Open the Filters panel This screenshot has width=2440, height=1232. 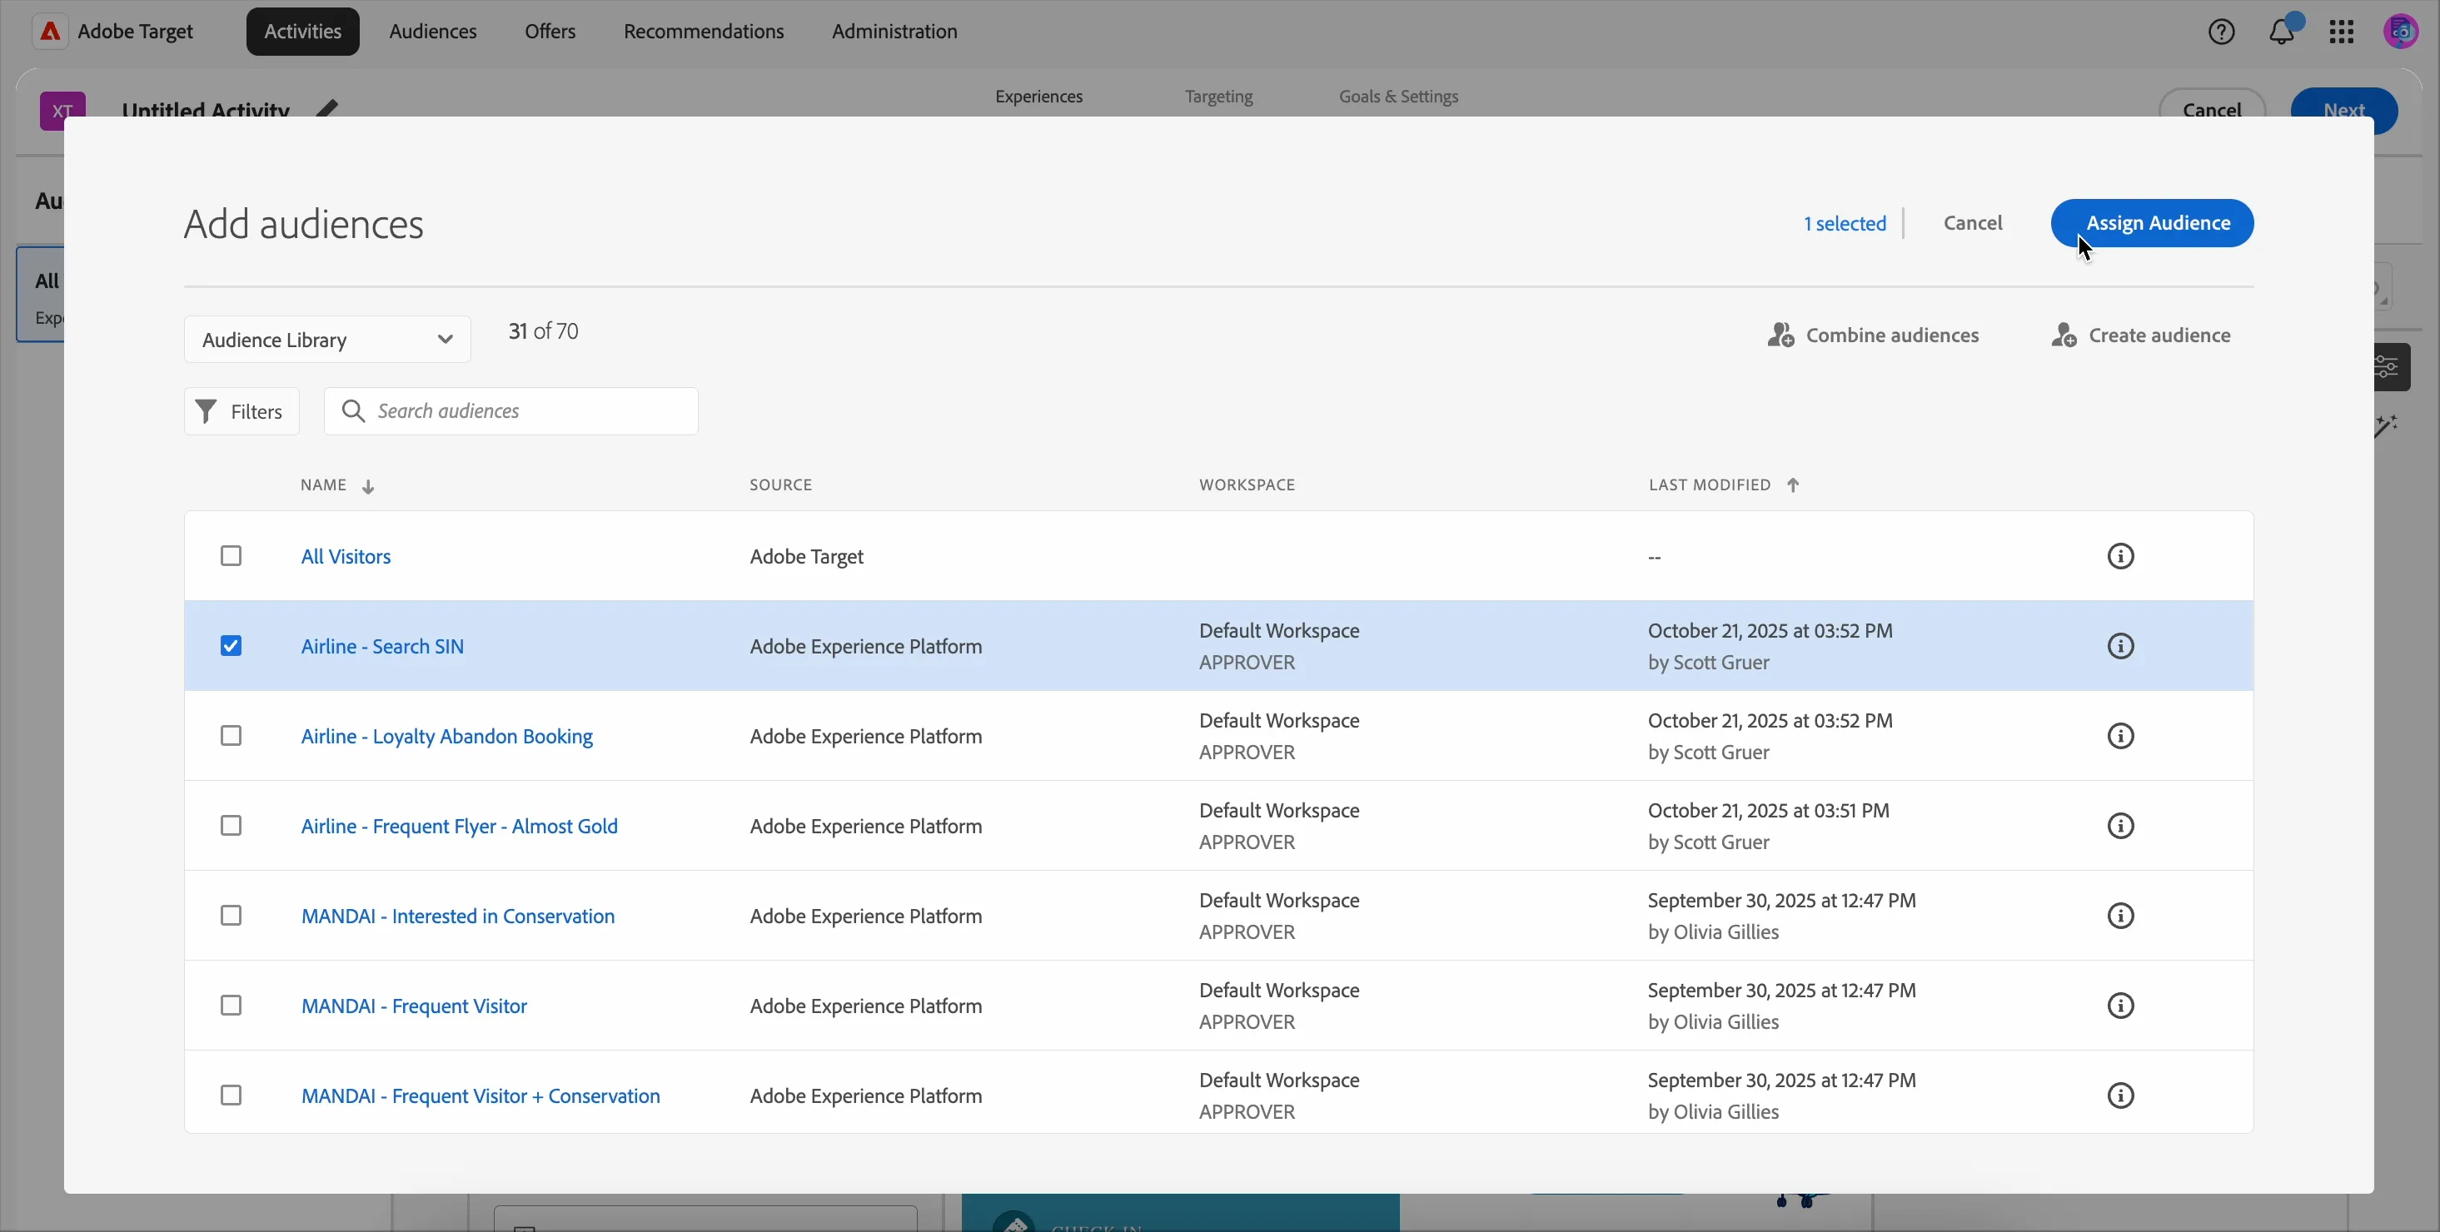242,411
